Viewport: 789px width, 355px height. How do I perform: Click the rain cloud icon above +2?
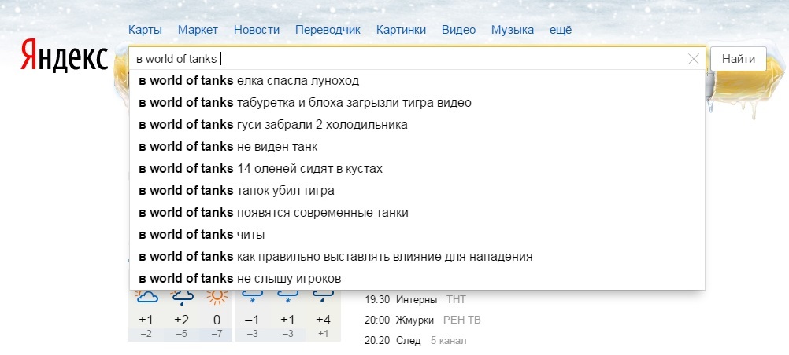pos(182,298)
